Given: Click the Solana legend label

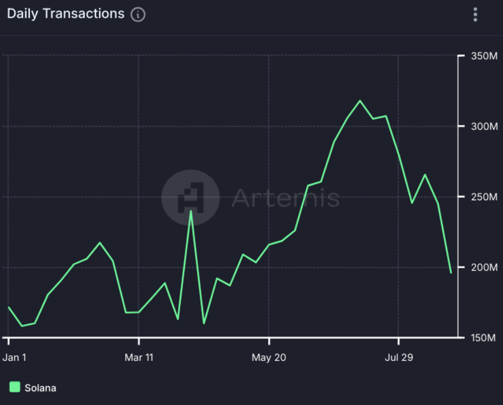Looking at the screenshot, I should pyautogui.click(x=40, y=388).
